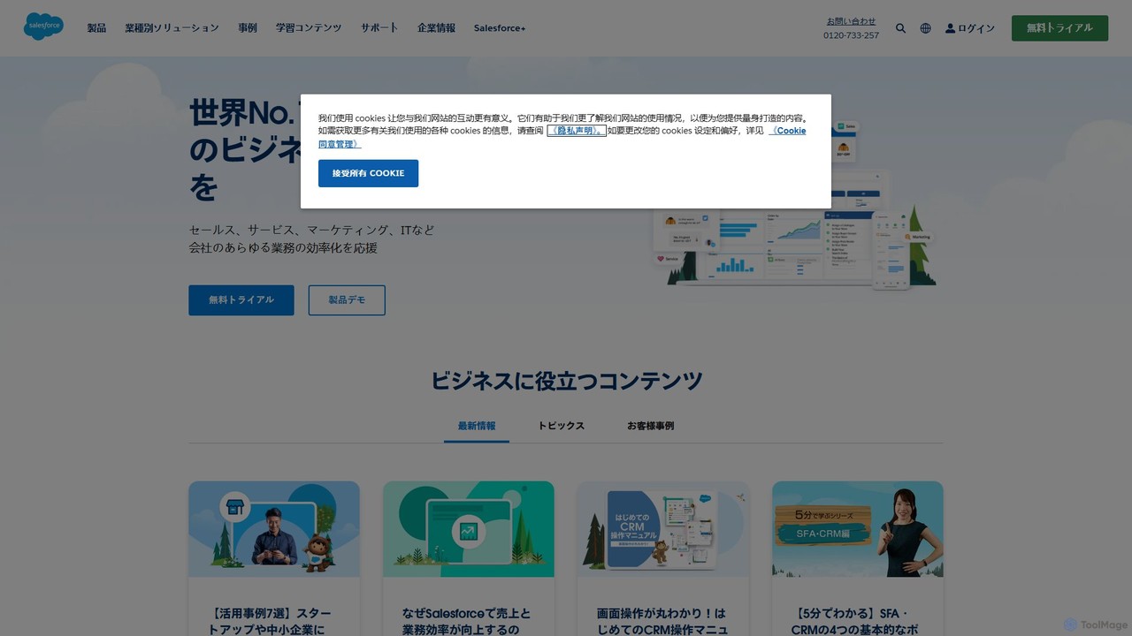
Task: Switch to the トピックス tab
Action: (562, 426)
